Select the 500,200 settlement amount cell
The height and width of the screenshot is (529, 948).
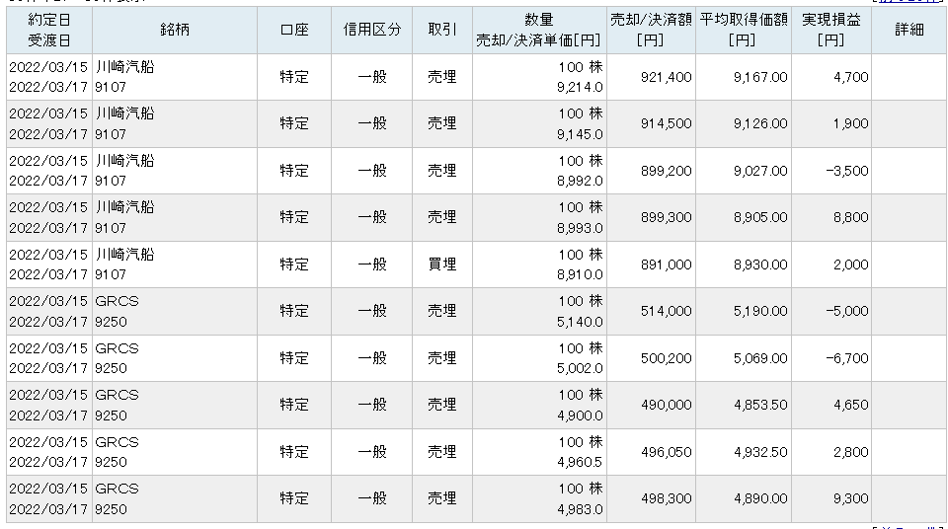pos(651,358)
